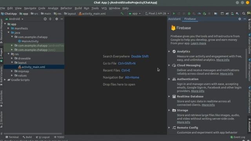Image resolution: width=251 pixels, height=141 pixels.
Task: Expand the Analytics section arrow
Action: [x=169, y=51]
